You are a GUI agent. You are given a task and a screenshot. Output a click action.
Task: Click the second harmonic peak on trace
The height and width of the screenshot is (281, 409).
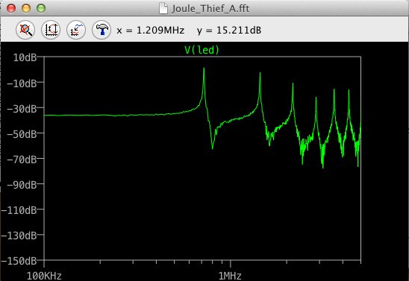tap(260, 74)
